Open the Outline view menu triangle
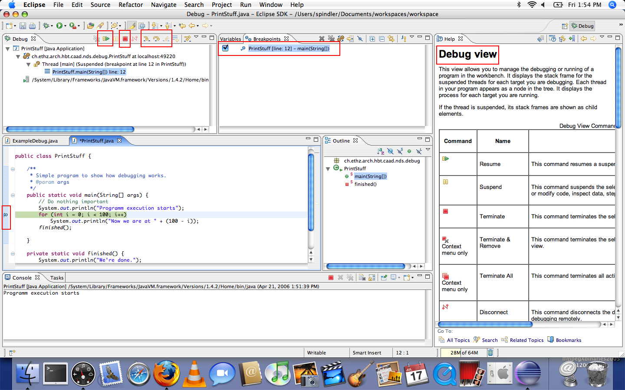The height and width of the screenshot is (390, 625). [x=428, y=149]
